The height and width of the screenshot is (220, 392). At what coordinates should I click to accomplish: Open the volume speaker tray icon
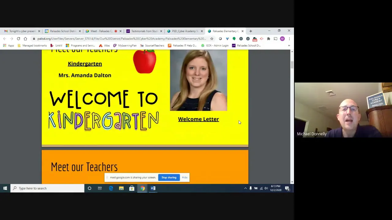click(266, 188)
